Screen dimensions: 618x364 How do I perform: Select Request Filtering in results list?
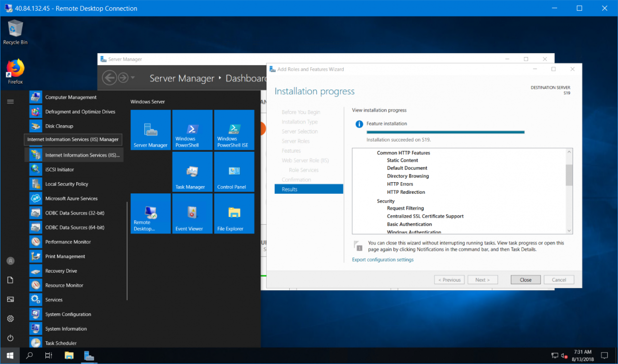[x=406, y=208]
